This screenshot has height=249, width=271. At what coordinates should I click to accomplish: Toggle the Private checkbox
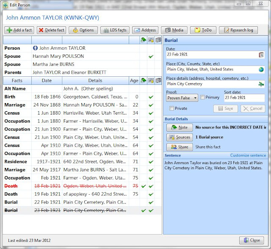coord(171,109)
